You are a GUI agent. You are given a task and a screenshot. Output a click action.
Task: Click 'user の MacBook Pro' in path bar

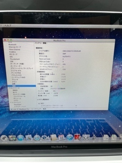click(x=21, y=109)
